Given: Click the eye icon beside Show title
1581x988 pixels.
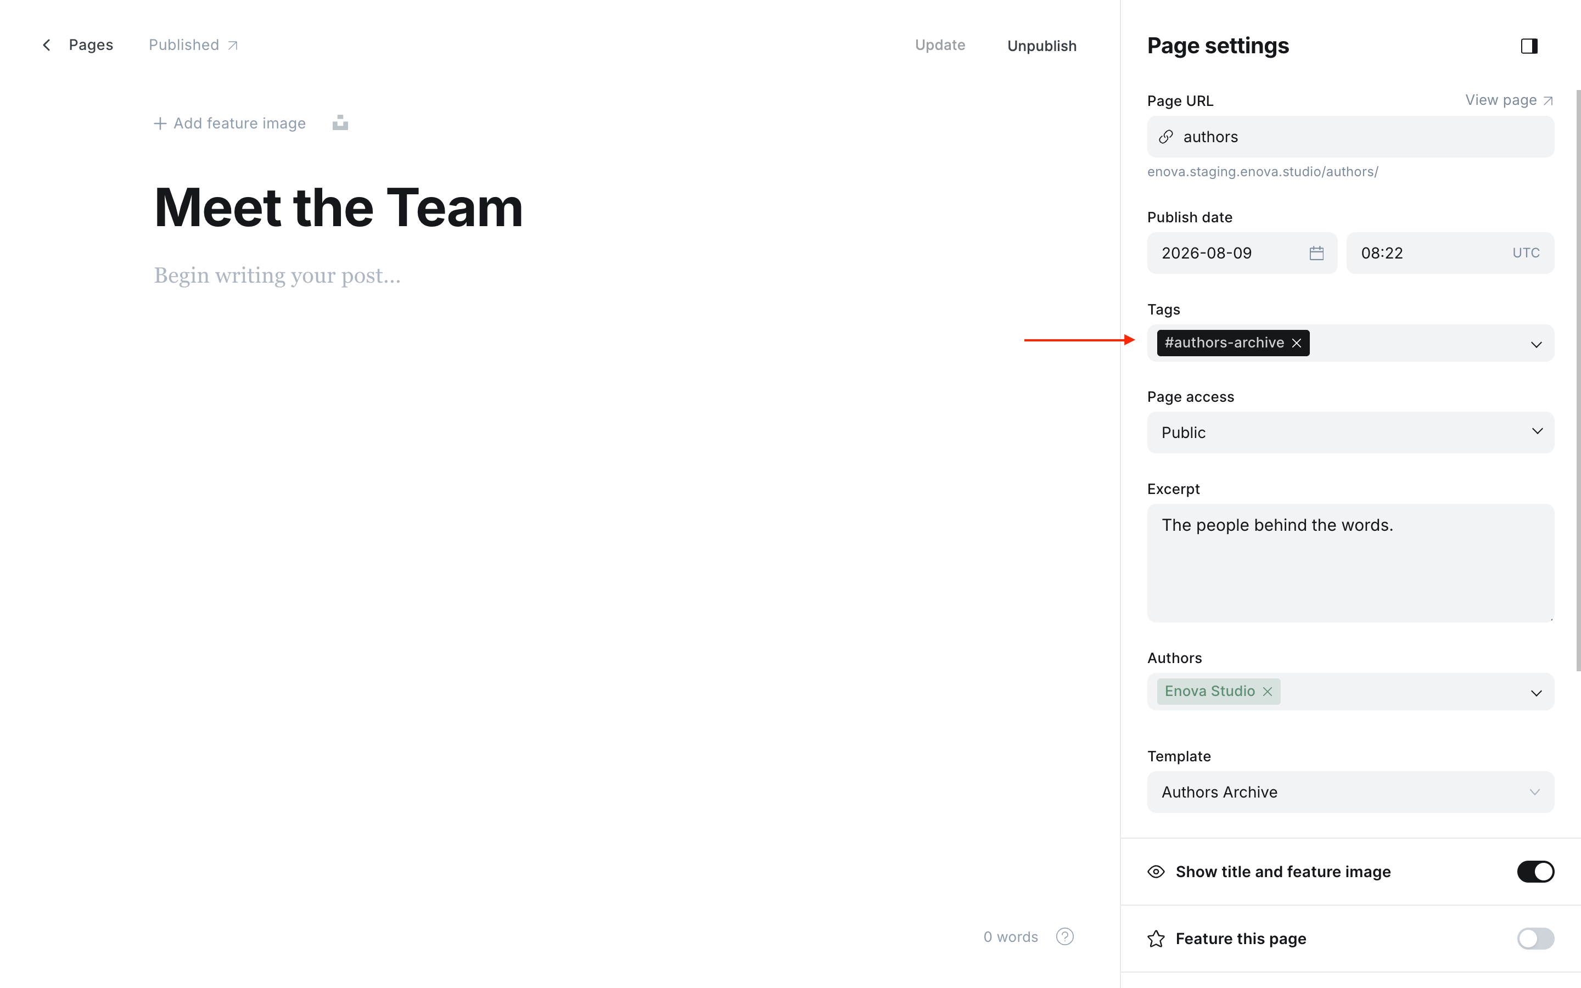Looking at the screenshot, I should 1156,872.
